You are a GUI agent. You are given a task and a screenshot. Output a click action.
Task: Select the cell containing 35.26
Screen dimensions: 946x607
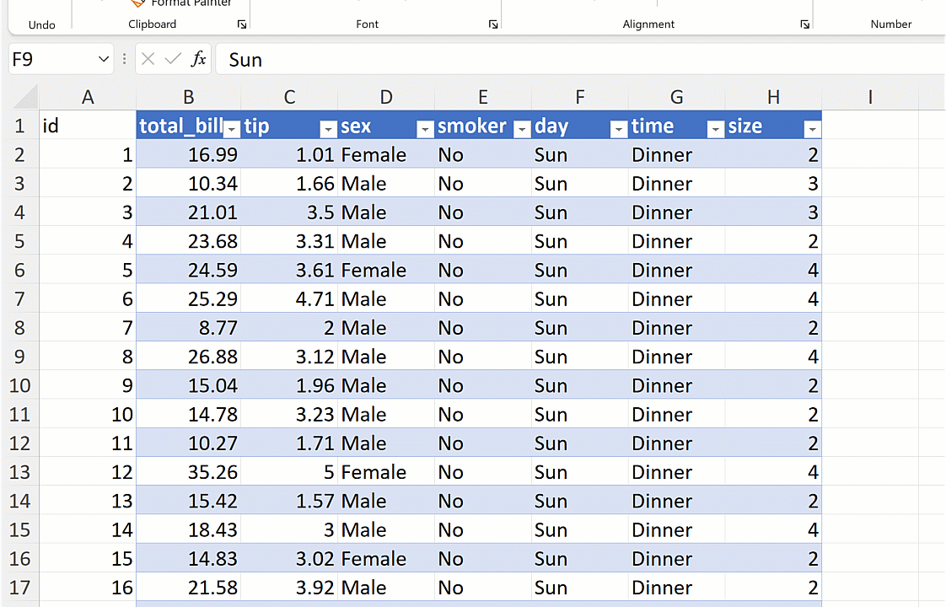coord(189,472)
